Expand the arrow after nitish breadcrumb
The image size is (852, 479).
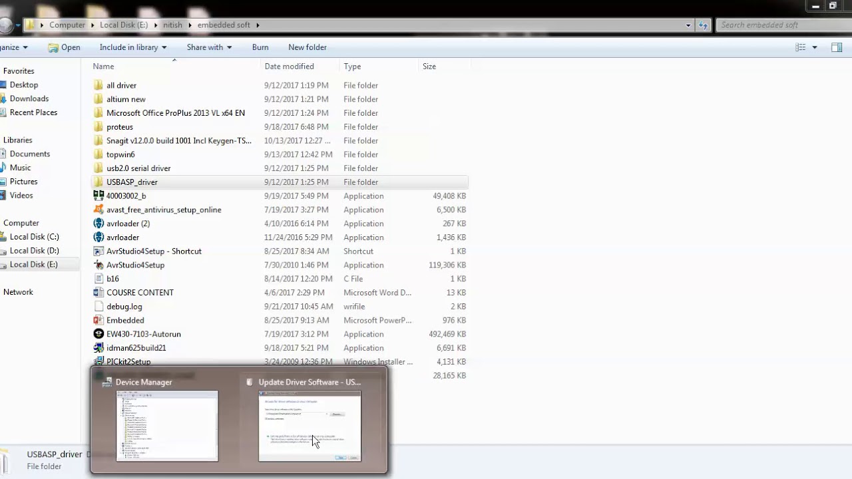(x=190, y=25)
